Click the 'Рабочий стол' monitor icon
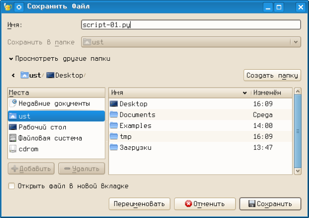This screenshot has width=309, height=218. coord(13,127)
